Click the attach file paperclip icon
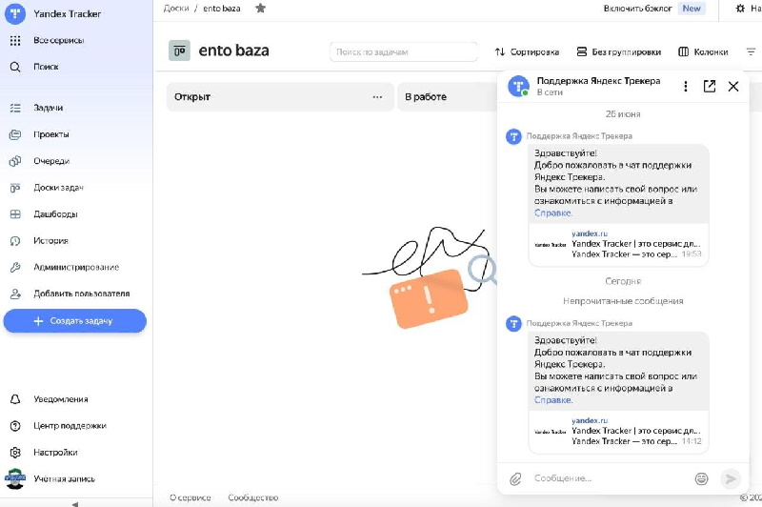 [515, 478]
